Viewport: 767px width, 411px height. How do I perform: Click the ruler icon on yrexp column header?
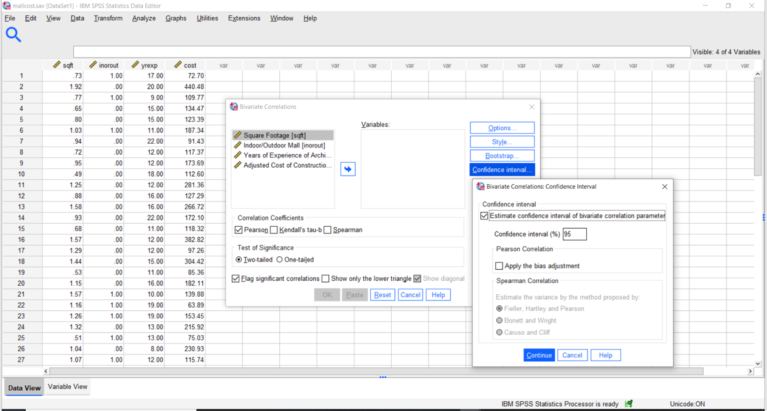click(x=135, y=65)
